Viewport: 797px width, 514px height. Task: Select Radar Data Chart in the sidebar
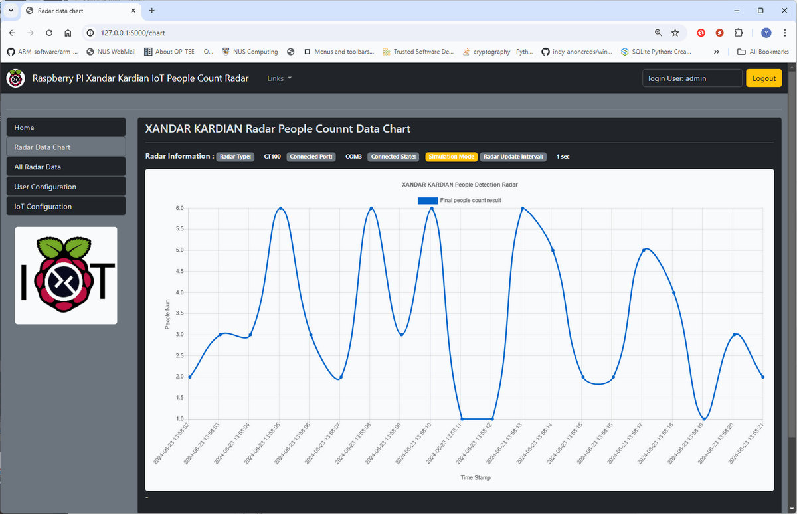[x=66, y=147]
